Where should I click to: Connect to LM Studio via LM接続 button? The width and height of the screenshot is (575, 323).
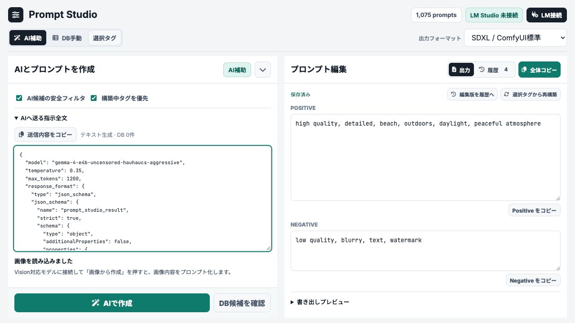pos(547,15)
